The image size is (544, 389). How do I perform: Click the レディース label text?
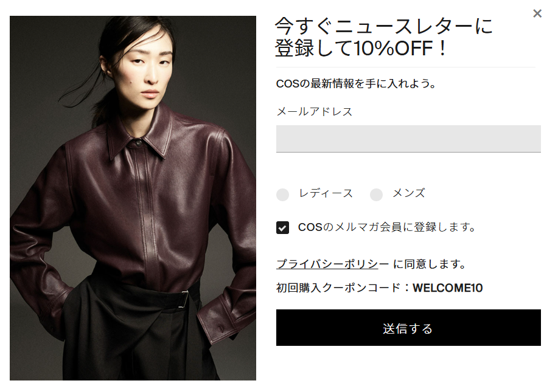pos(326,193)
